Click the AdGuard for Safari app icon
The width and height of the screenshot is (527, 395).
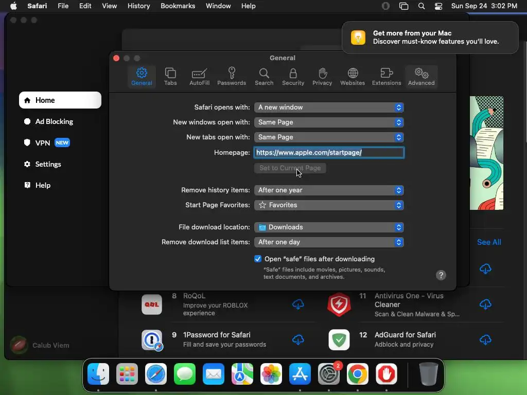point(339,340)
